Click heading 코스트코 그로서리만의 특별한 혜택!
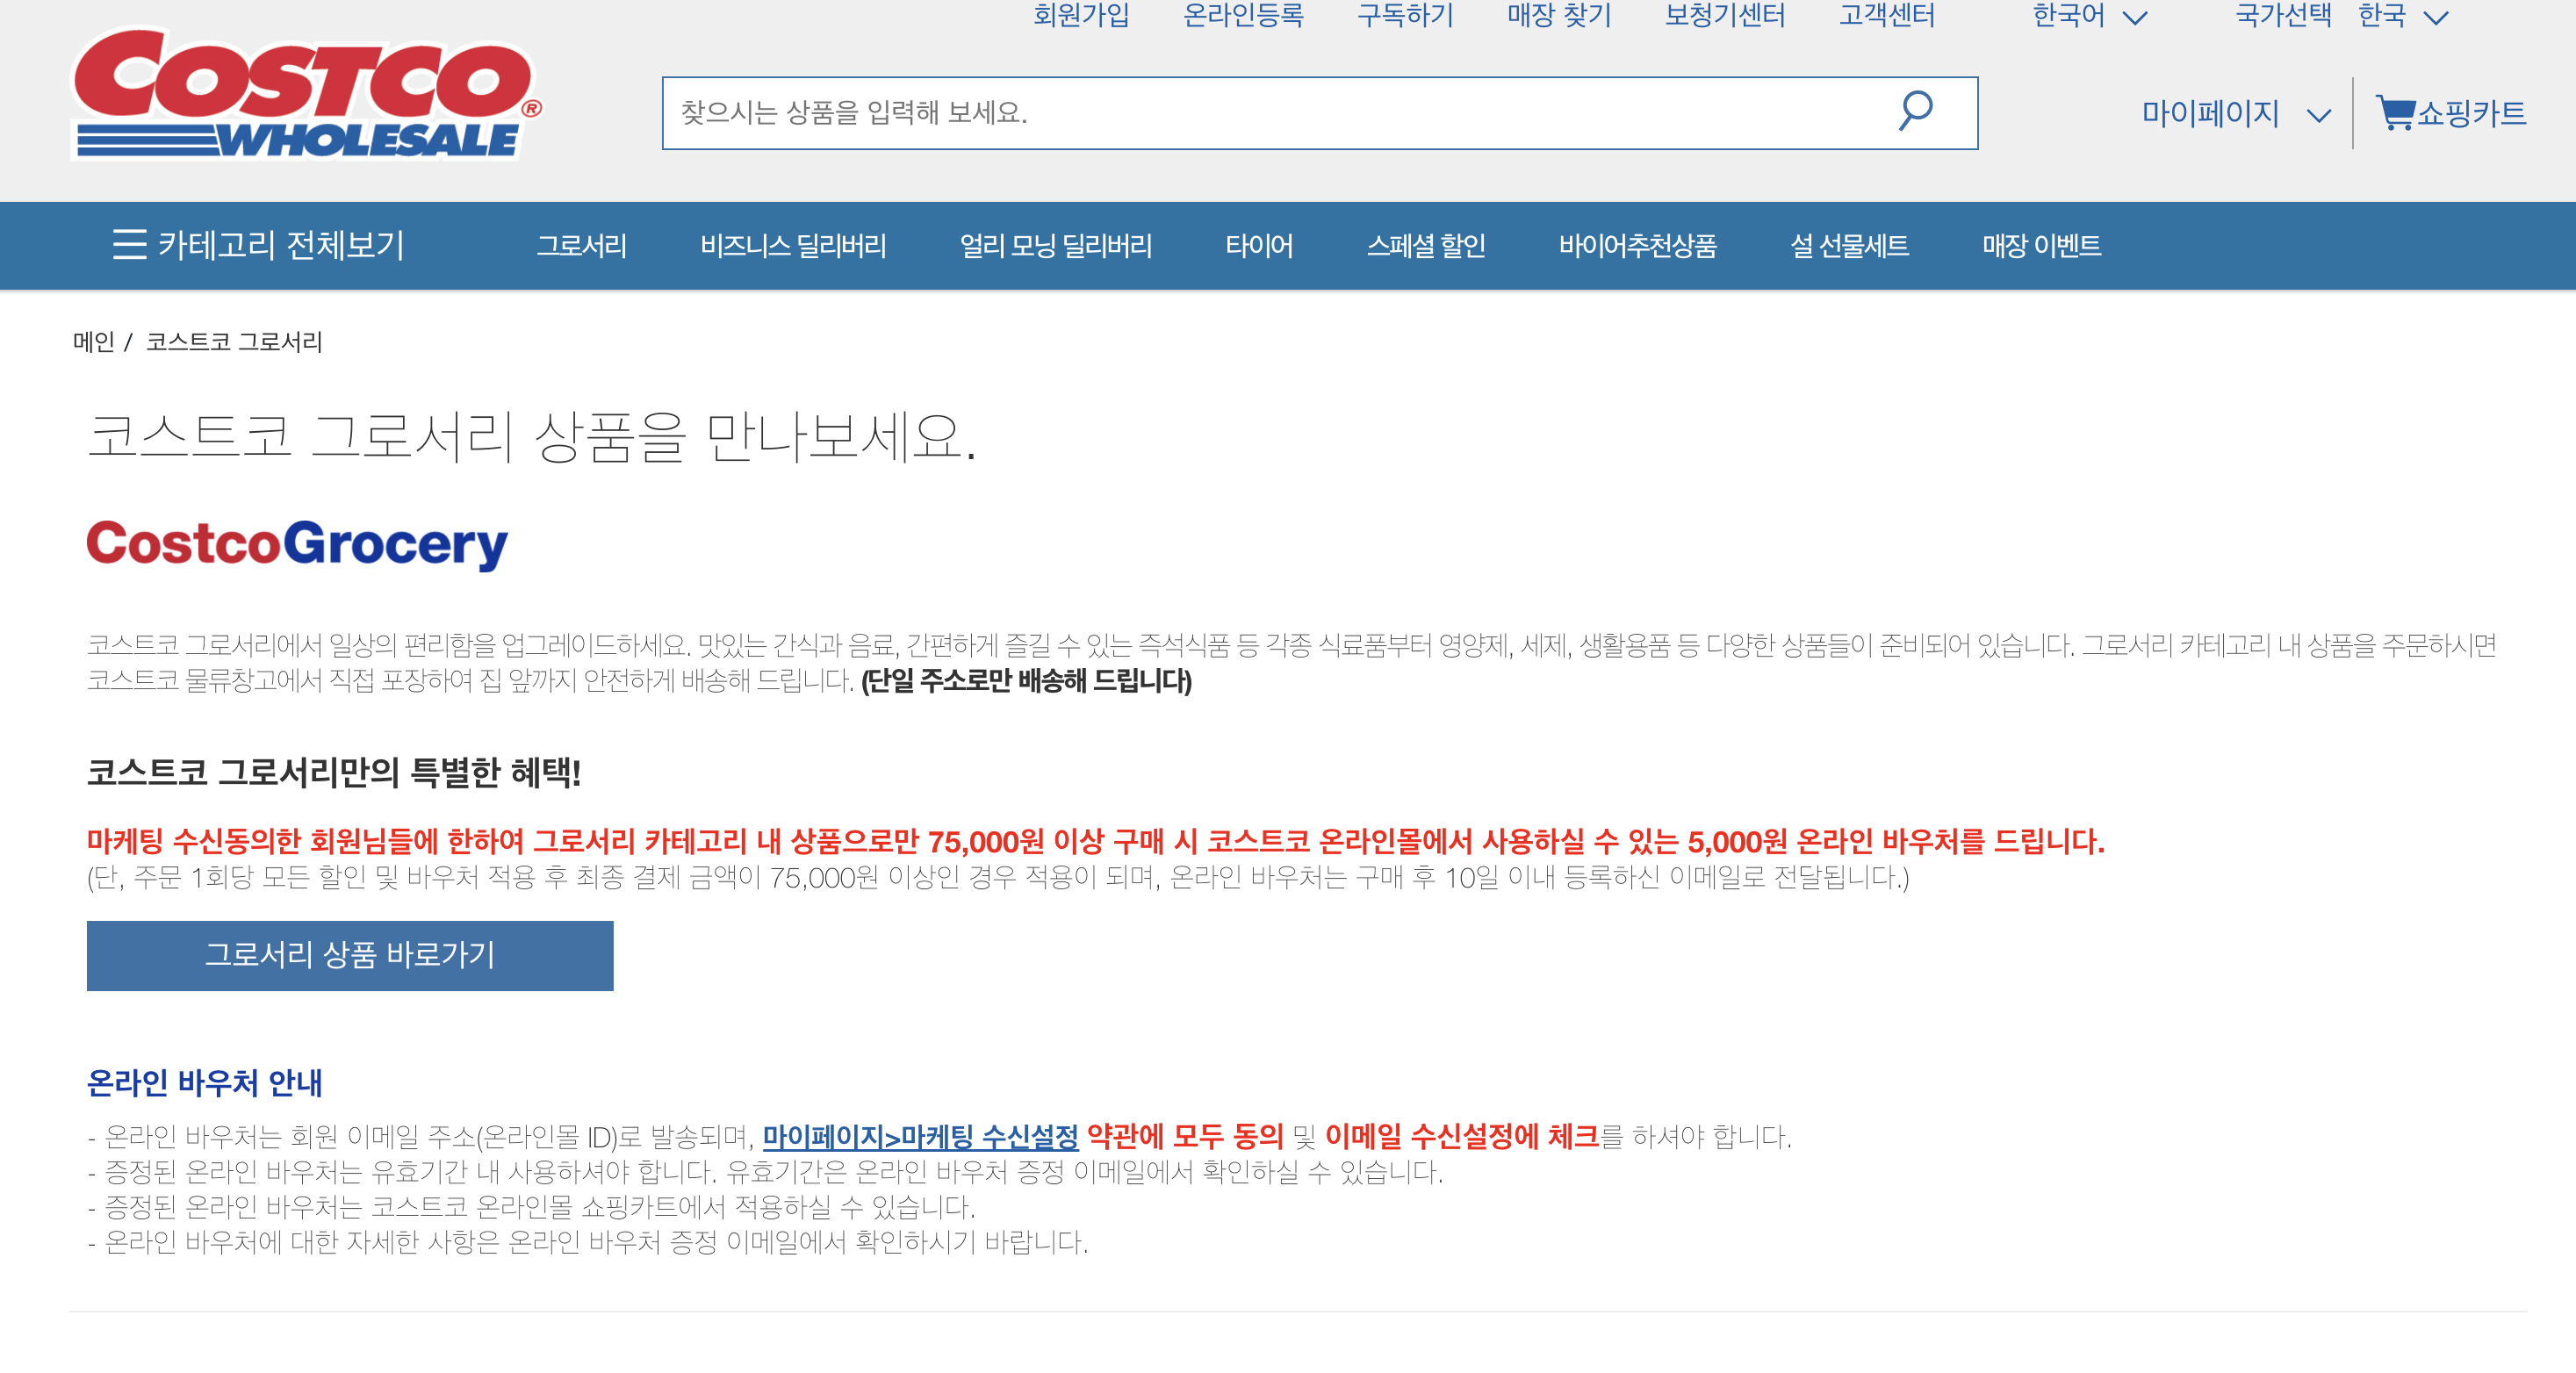 (334, 772)
